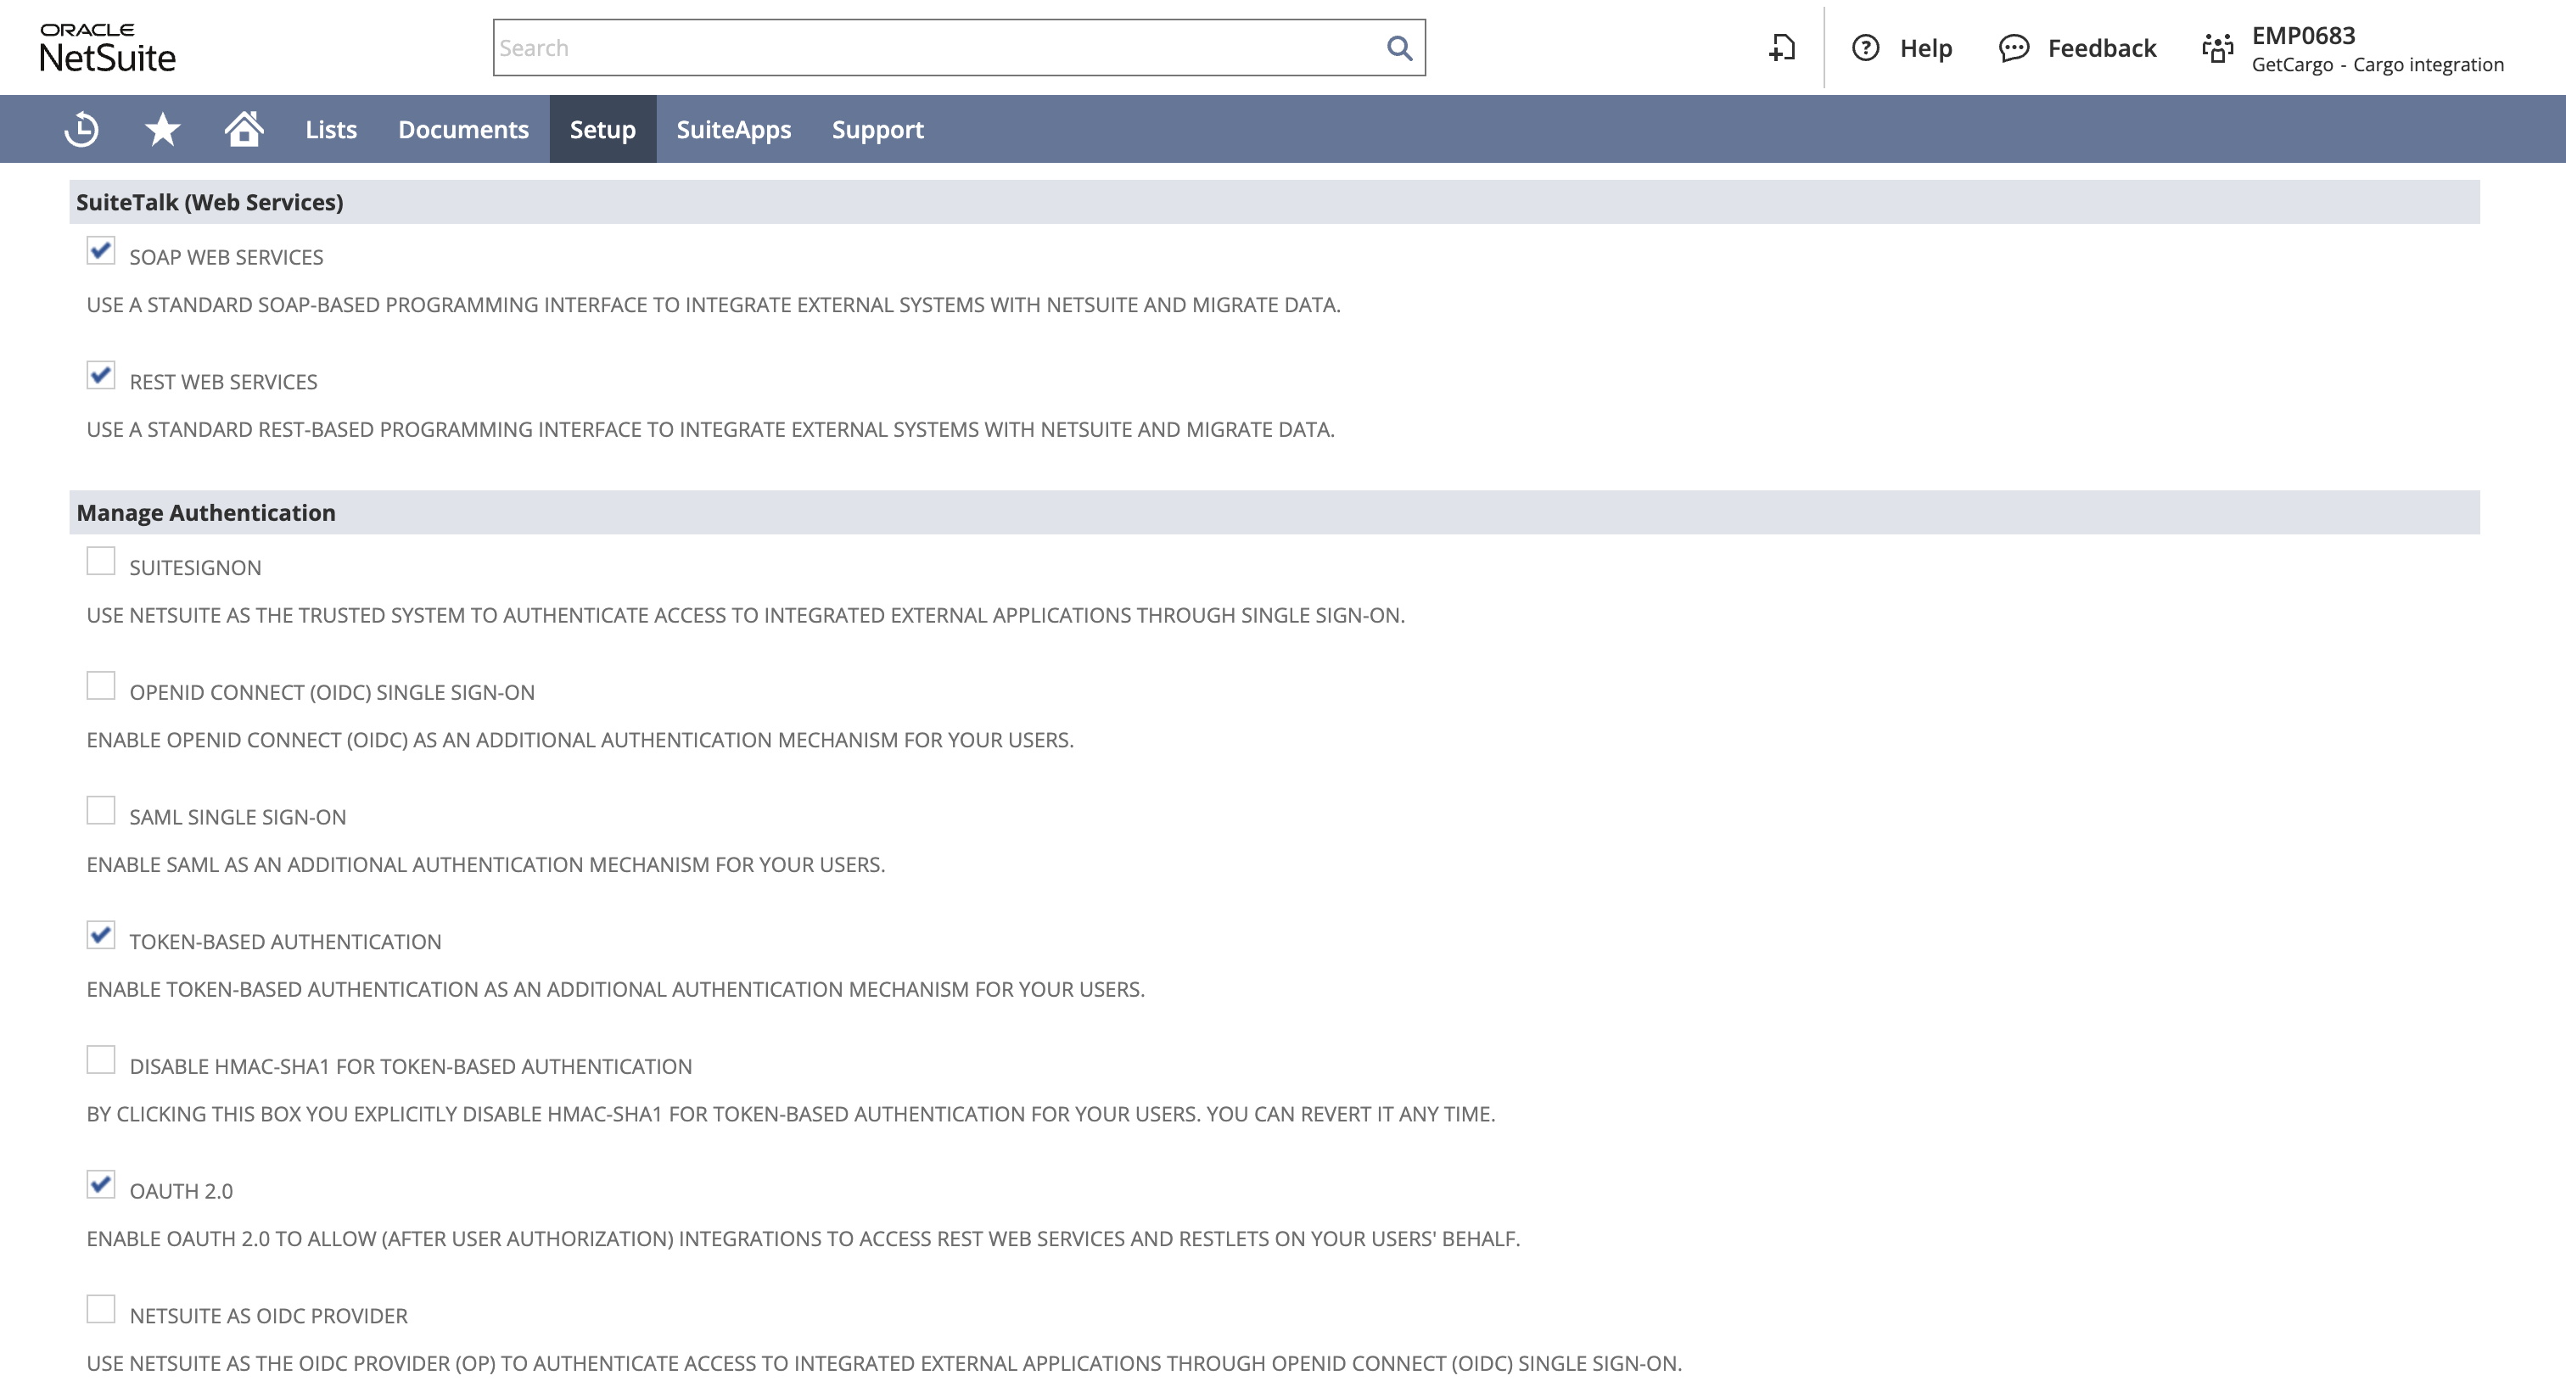Open the Documents menu
Viewport: 2566px width, 1398px height.
point(463,130)
